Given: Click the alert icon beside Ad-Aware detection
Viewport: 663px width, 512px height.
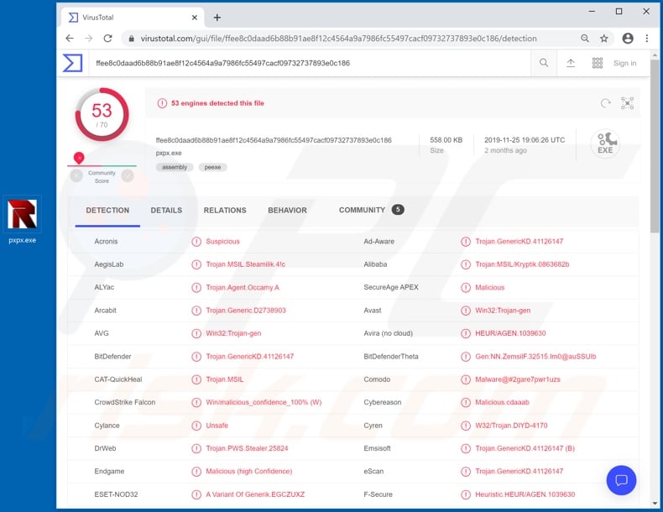Looking at the screenshot, I should click(466, 242).
